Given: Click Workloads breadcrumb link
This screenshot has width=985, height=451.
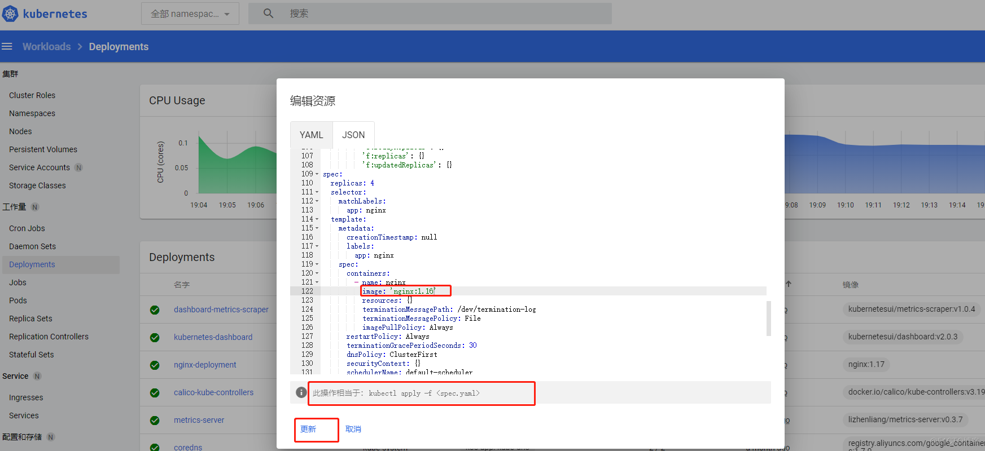Looking at the screenshot, I should point(47,47).
